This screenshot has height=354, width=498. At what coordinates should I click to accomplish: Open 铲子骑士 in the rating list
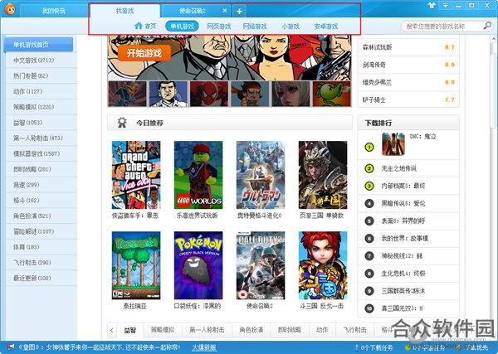408,100
